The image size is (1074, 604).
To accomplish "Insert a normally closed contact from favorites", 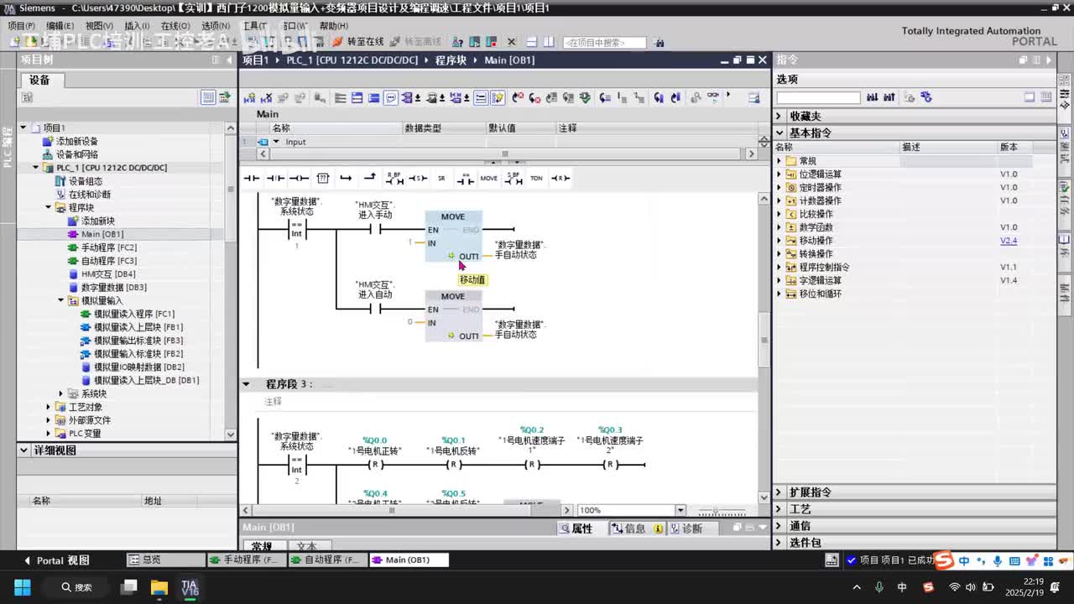I will pyautogui.click(x=275, y=178).
